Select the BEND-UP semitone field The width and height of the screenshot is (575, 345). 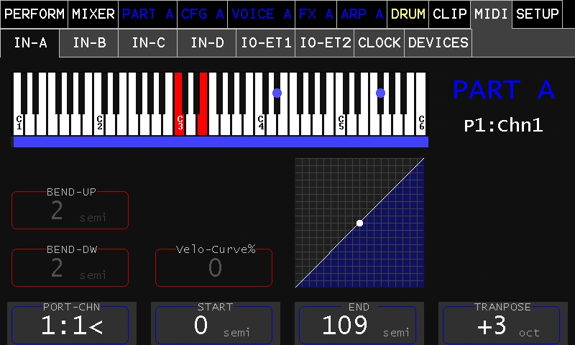point(70,210)
